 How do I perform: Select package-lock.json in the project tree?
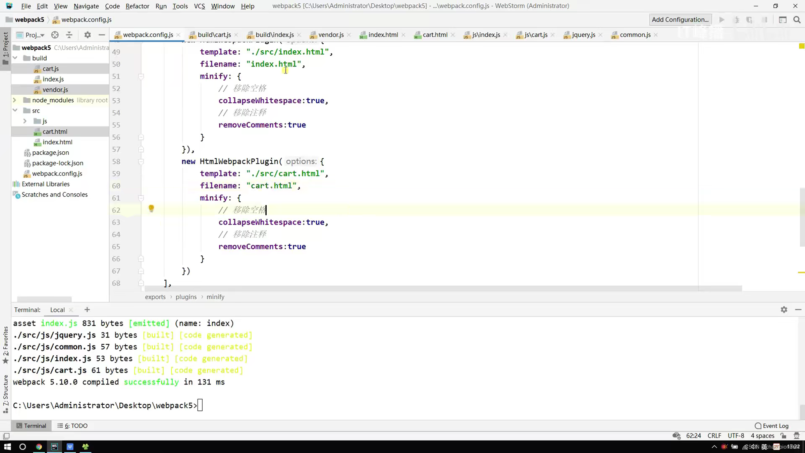tap(57, 163)
